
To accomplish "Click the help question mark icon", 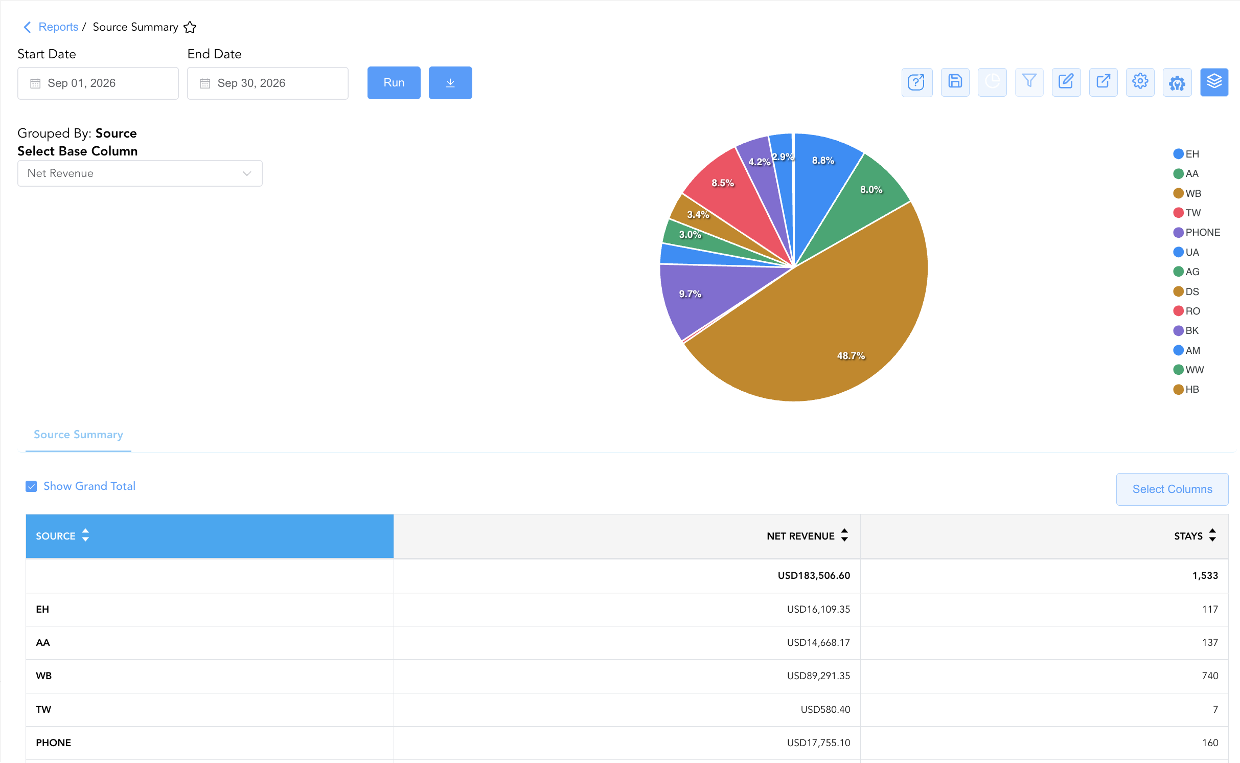I will pyautogui.click(x=916, y=82).
